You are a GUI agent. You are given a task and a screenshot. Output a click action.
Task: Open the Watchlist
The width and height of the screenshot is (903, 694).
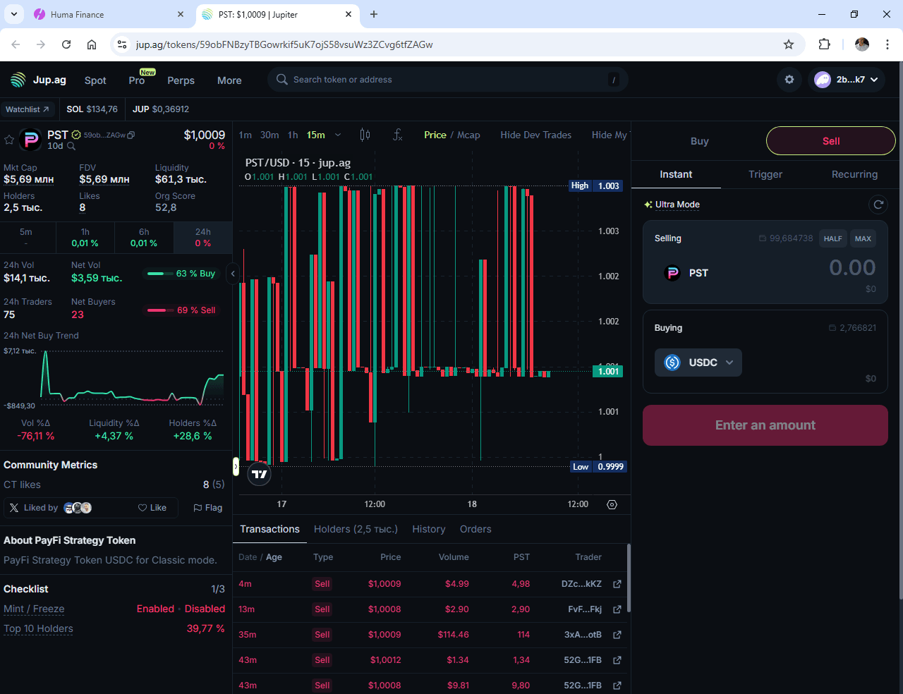coord(28,109)
